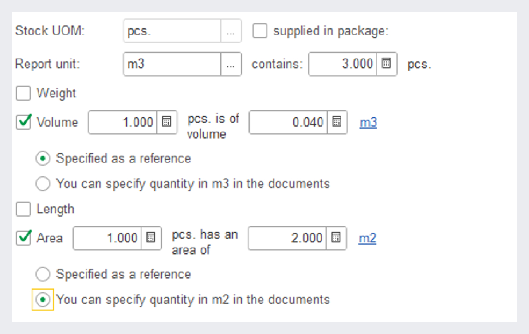Disable the Area checkbox
This screenshot has height=334, width=529.
click(24, 238)
